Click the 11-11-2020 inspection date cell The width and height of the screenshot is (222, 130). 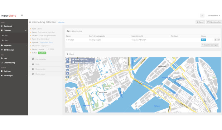[70, 40]
